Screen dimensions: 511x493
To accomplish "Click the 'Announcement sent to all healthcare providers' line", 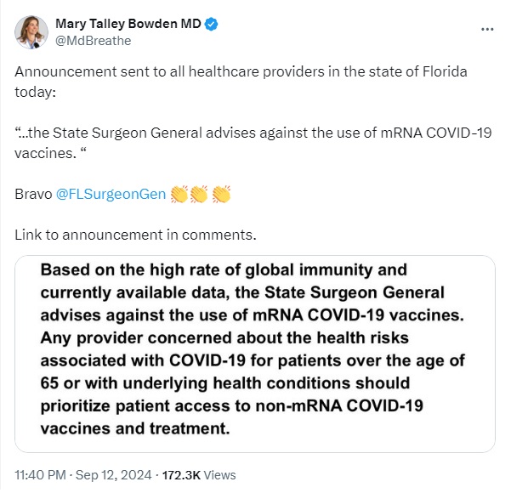I will click(241, 71).
